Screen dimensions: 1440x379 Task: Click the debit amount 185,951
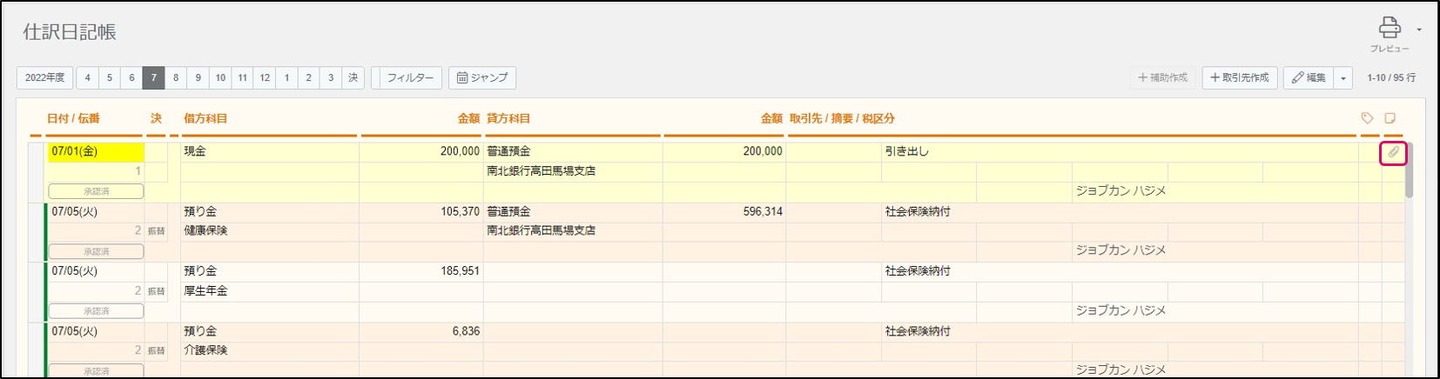[460, 271]
